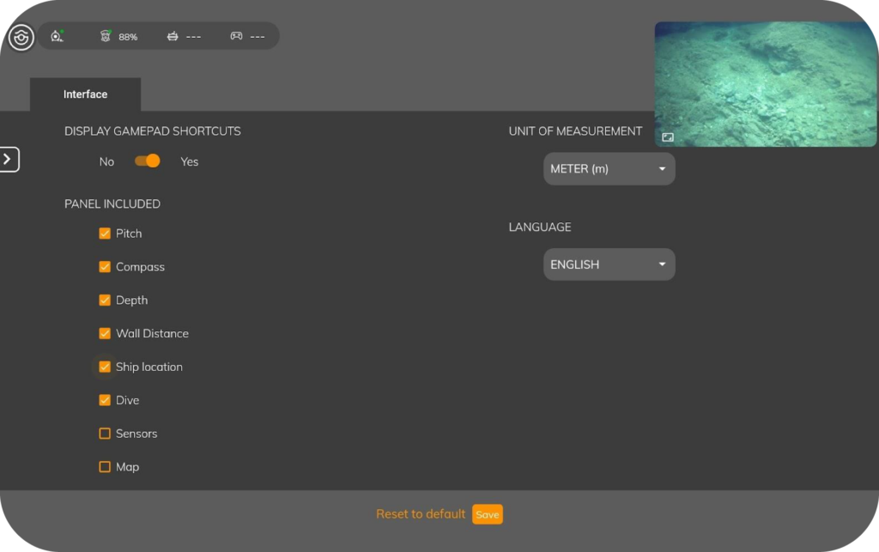
Task: Save the interface settings
Action: point(487,513)
